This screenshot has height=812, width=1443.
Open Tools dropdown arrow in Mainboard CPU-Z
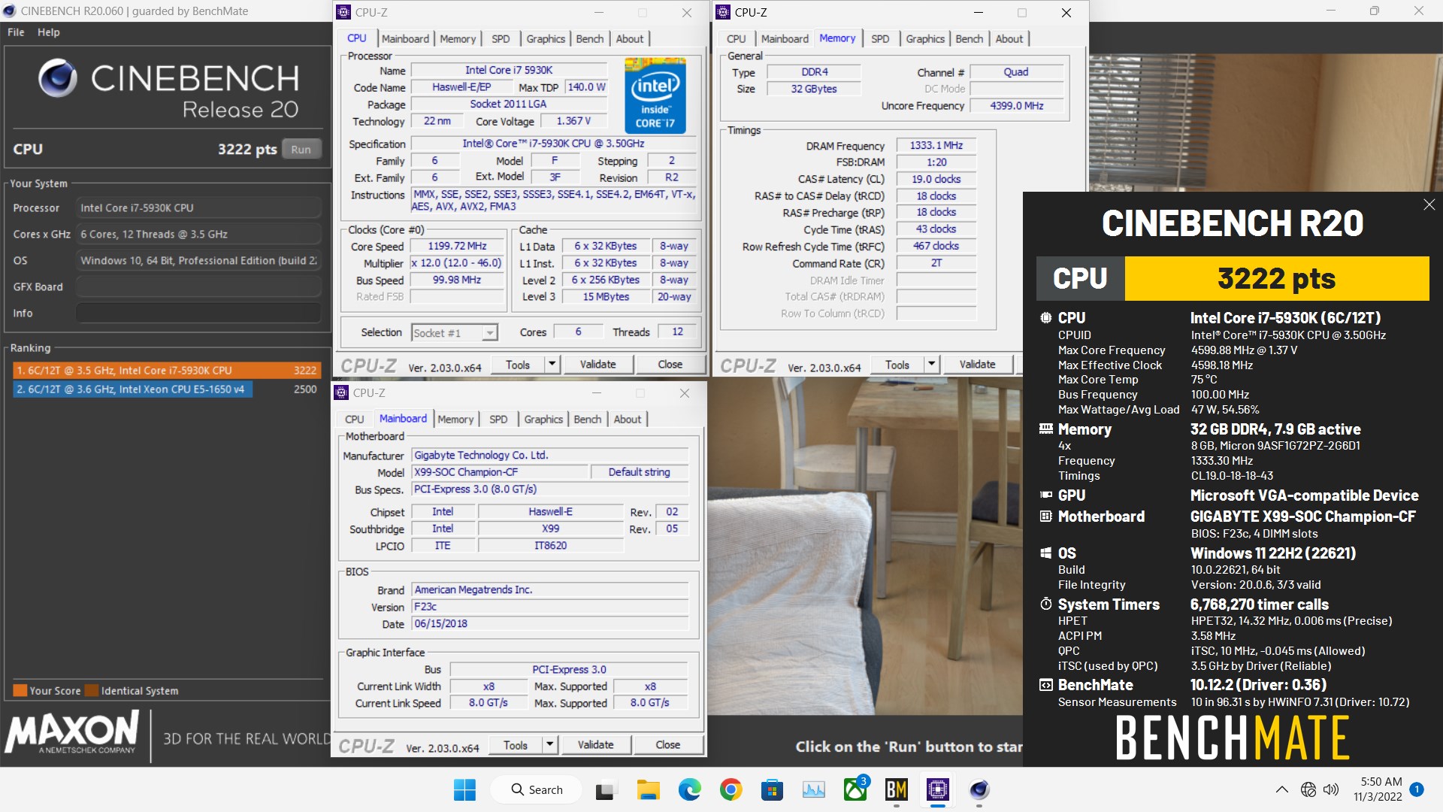click(550, 745)
